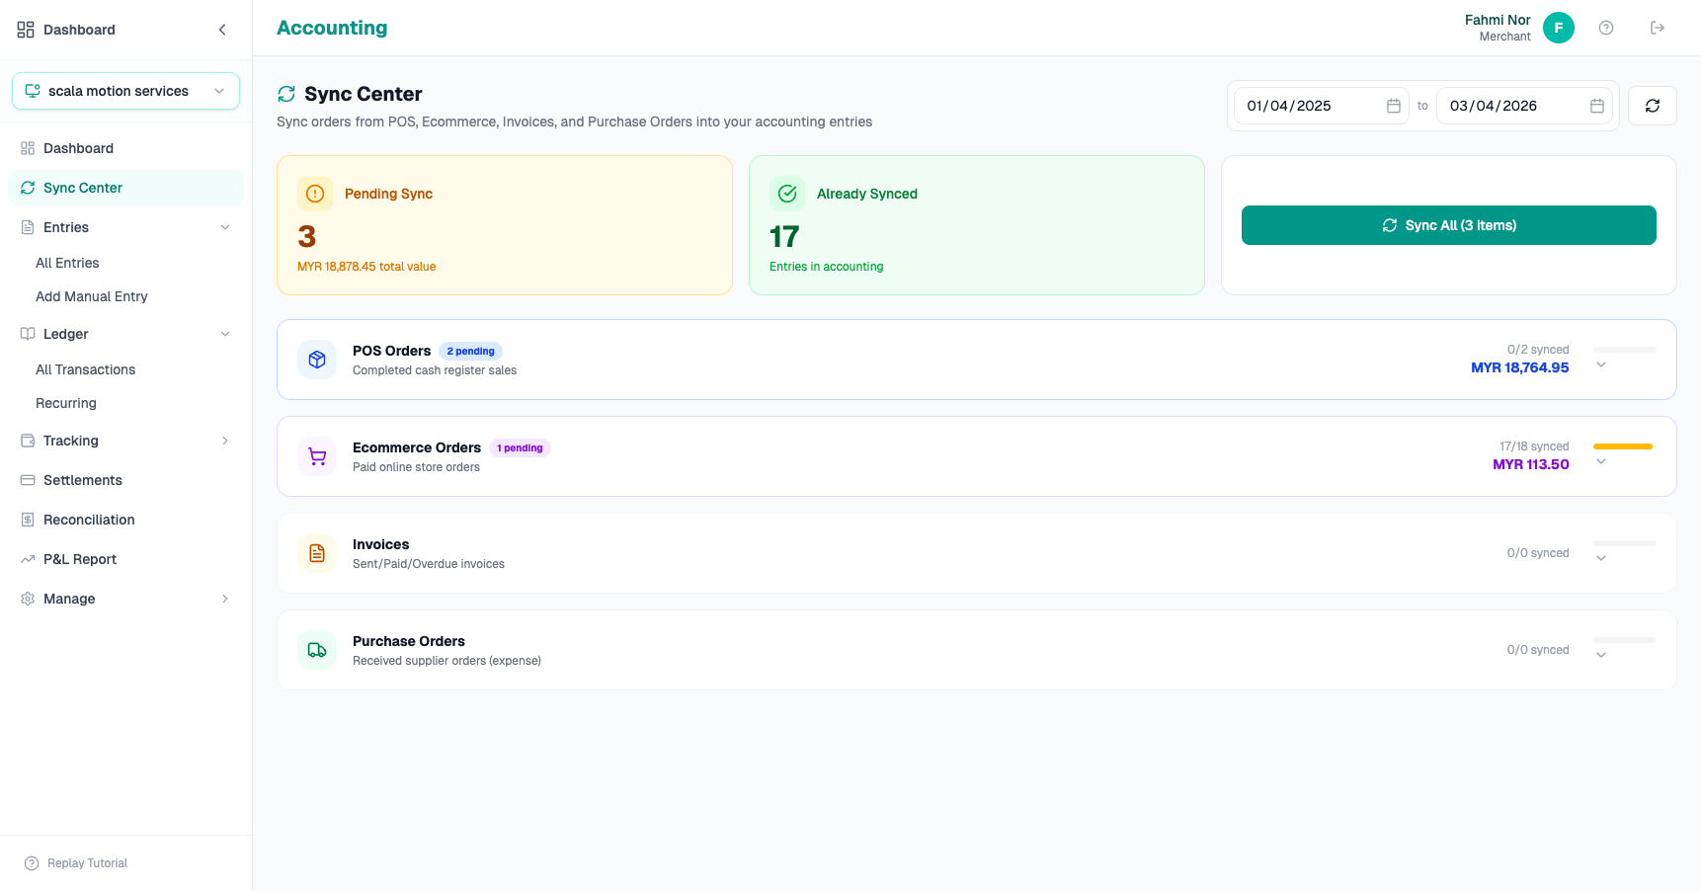Open the scala motion services dropdown
Viewport: 1701px width, 891px height.
pos(125,91)
